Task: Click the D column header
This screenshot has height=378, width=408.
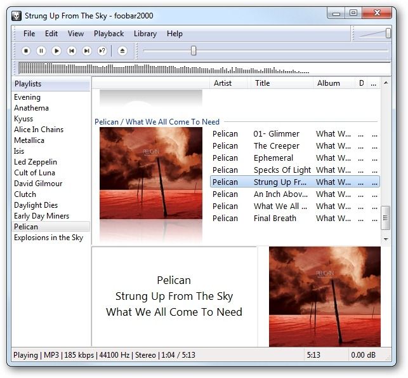Action: pos(361,83)
